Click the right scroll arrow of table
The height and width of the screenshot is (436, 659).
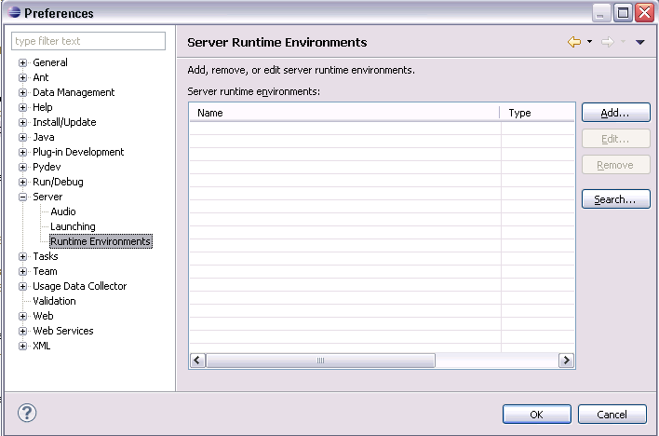tap(566, 360)
